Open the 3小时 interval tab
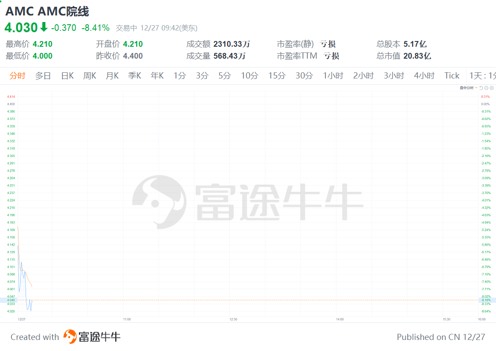Screen dimensions: 496x351 click(x=394, y=76)
